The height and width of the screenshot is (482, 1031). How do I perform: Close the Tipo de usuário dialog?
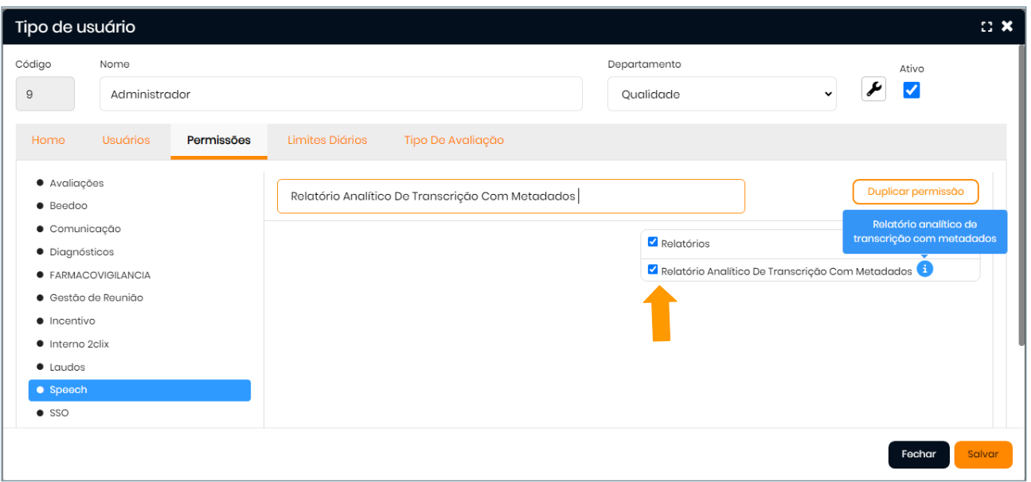[1007, 27]
